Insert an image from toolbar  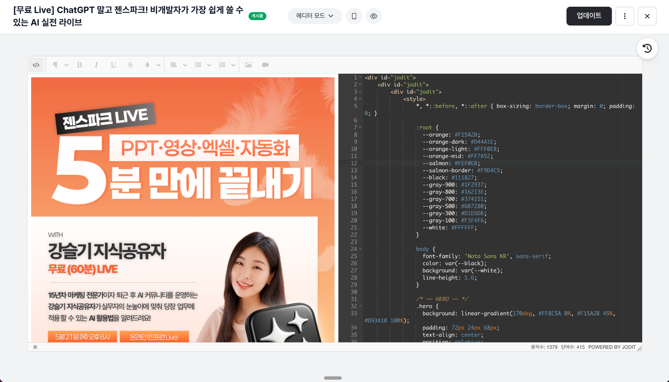click(249, 65)
